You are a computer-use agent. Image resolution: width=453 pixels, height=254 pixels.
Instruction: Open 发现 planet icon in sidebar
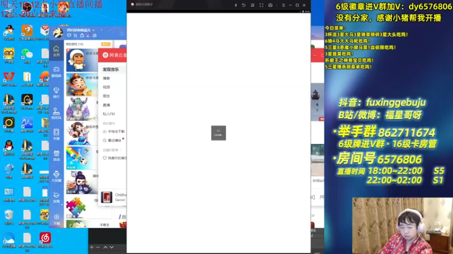coord(56,197)
